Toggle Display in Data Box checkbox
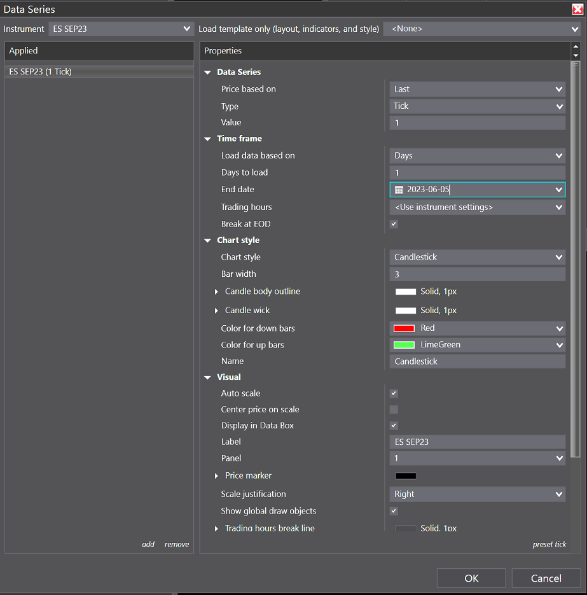This screenshot has height=595, width=587. (394, 426)
